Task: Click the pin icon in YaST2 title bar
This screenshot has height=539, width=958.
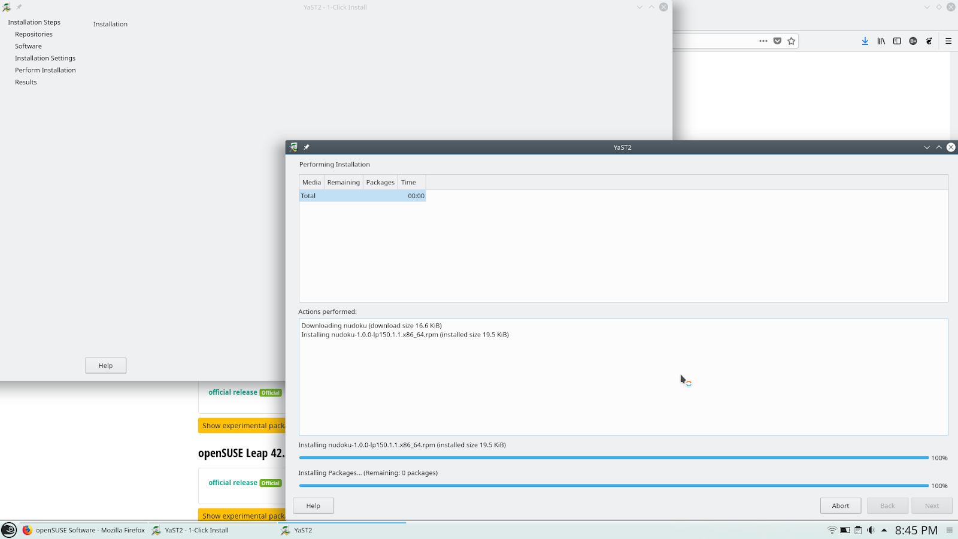Action: (307, 147)
